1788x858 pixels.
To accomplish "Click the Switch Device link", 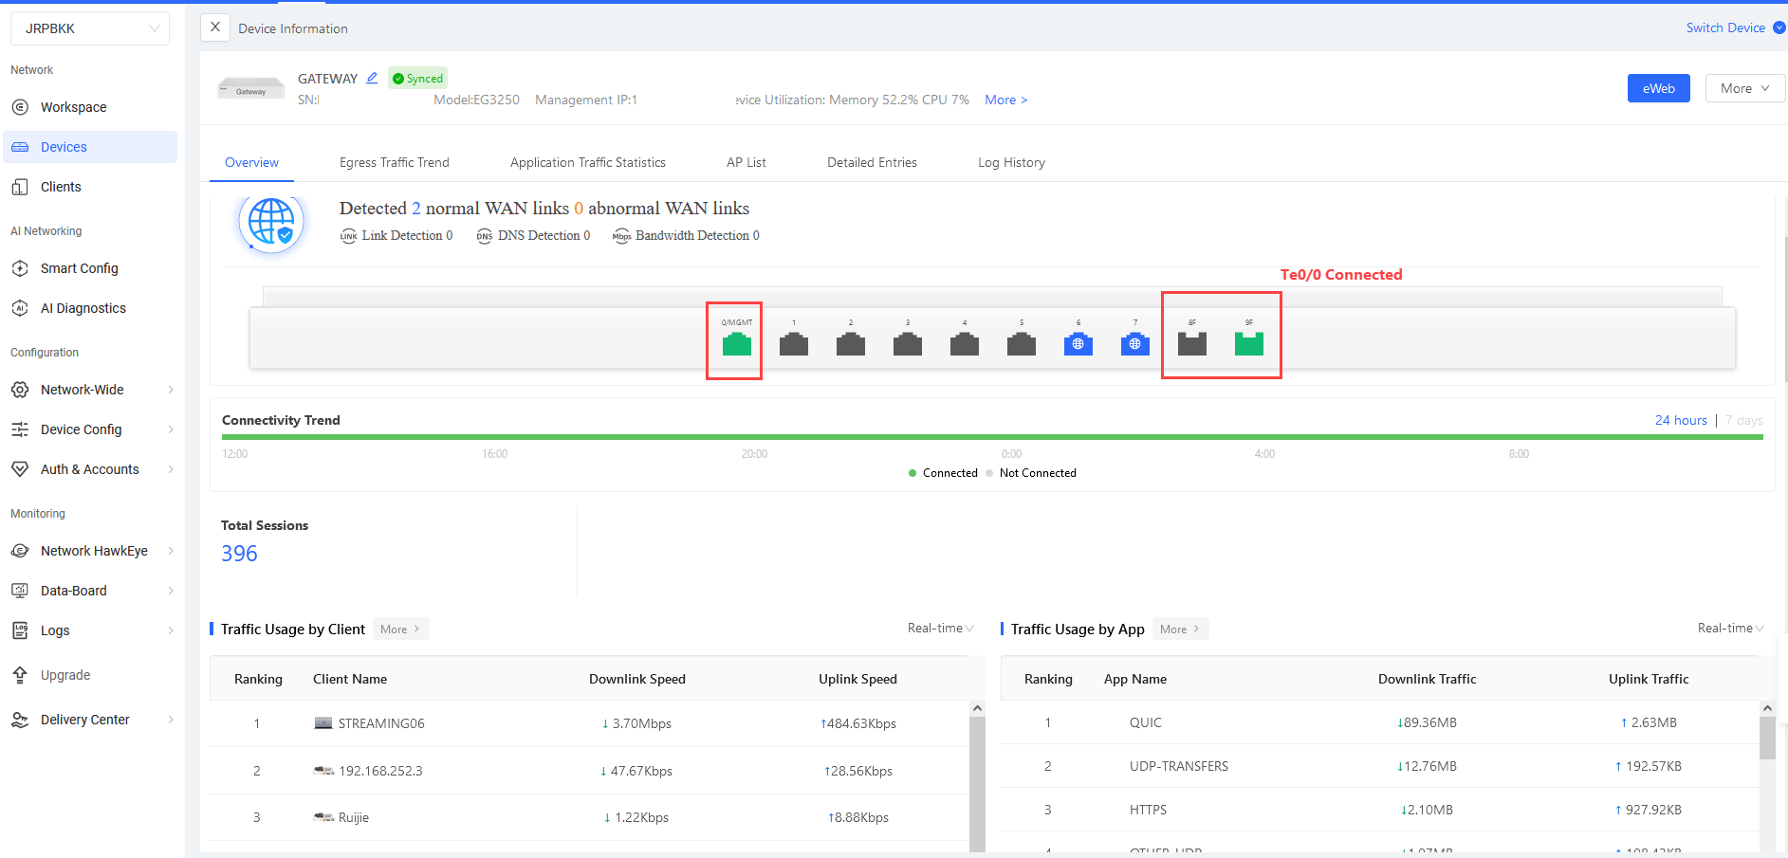I will pyautogui.click(x=1724, y=27).
